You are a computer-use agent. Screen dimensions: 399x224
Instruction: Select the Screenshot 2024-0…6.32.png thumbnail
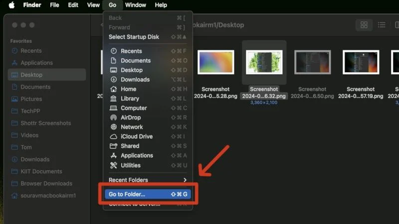[264, 62]
